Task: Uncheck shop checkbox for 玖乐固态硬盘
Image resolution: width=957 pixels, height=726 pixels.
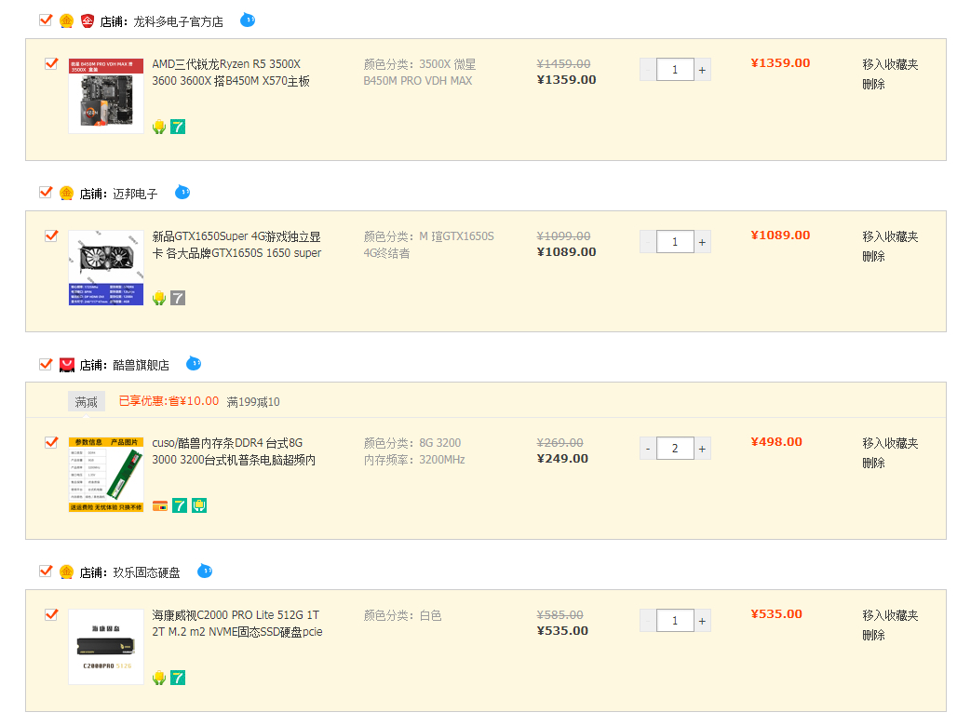Action: pyautogui.click(x=46, y=571)
